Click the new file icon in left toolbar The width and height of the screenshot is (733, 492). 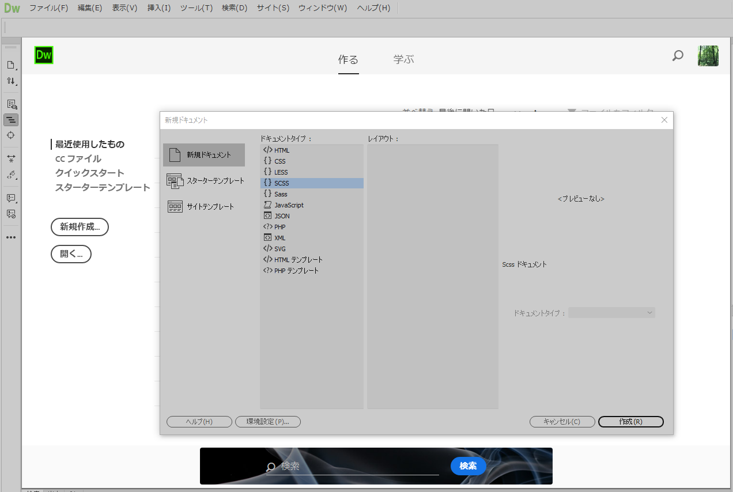coord(11,65)
